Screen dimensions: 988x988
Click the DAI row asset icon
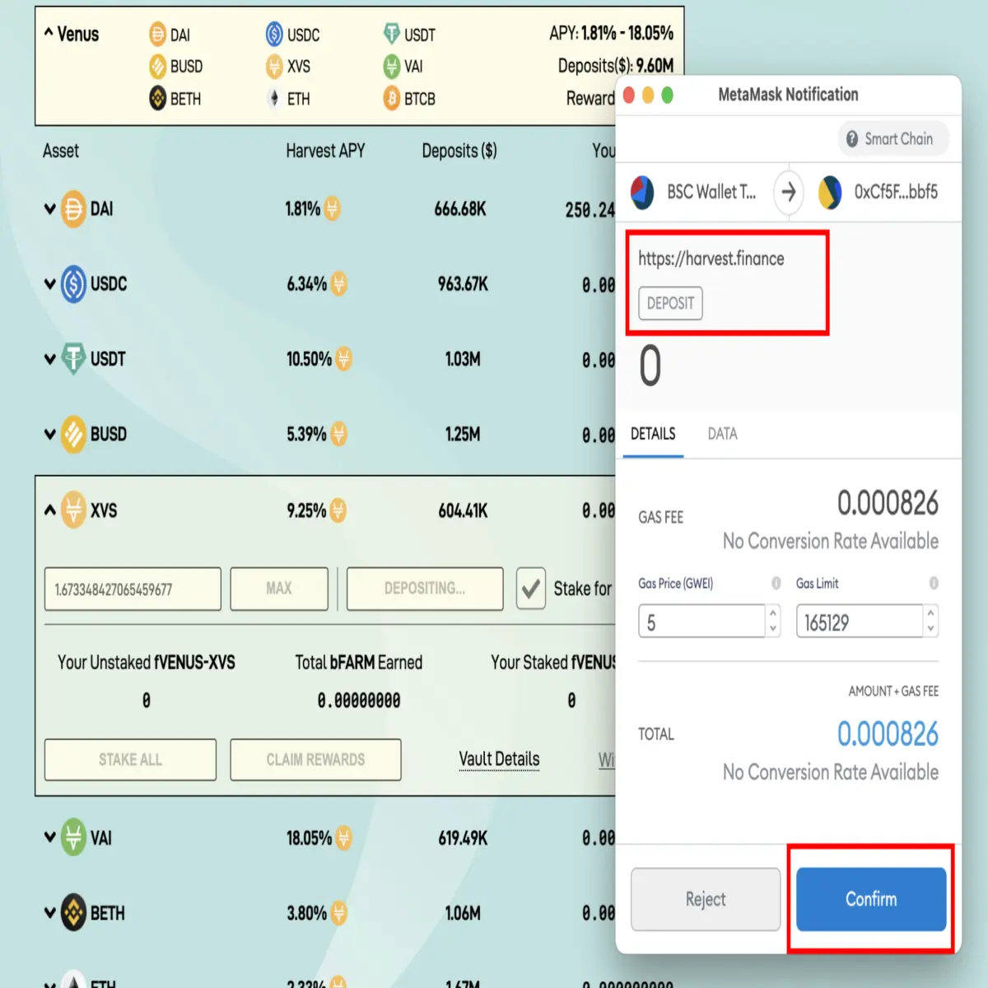[73, 209]
